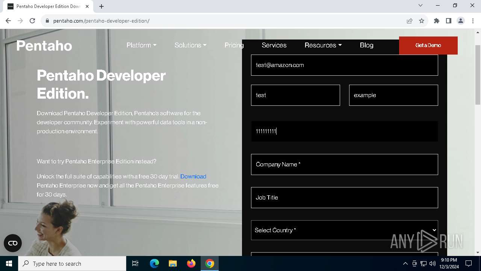View site information padlock icon
Screen dimensions: 481x271
[47, 21]
